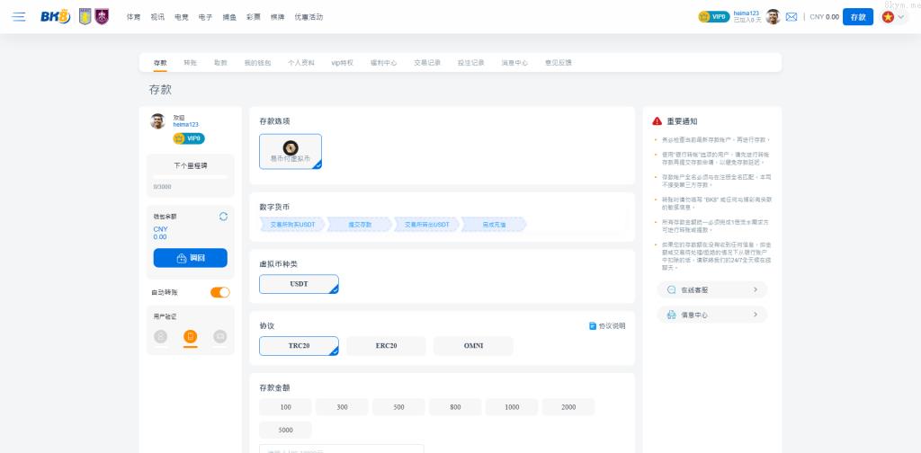Click the blue 存款 button in header
The image size is (921, 453).
pyautogui.click(x=857, y=16)
